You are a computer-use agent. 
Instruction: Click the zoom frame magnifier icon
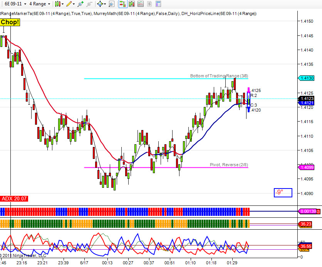point(111,4)
